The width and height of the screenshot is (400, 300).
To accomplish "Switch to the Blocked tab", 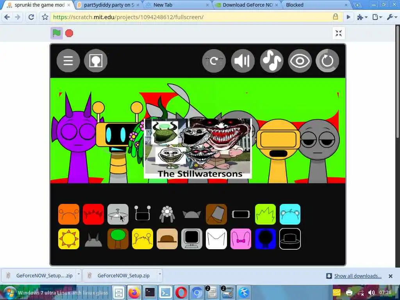I will point(316,5).
